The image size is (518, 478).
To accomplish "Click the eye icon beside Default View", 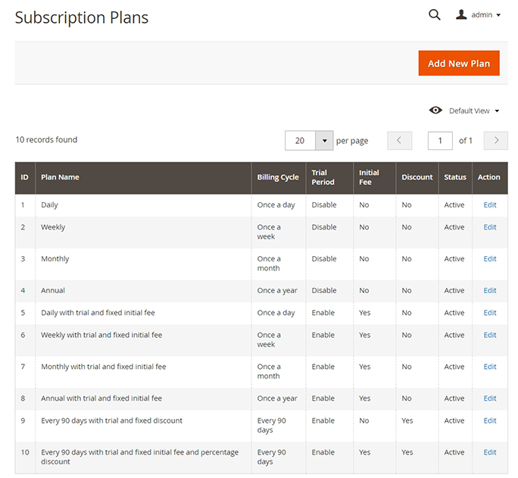I will tap(435, 111).
